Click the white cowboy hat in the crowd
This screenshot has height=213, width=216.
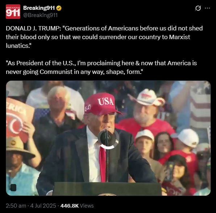[147, 97]
